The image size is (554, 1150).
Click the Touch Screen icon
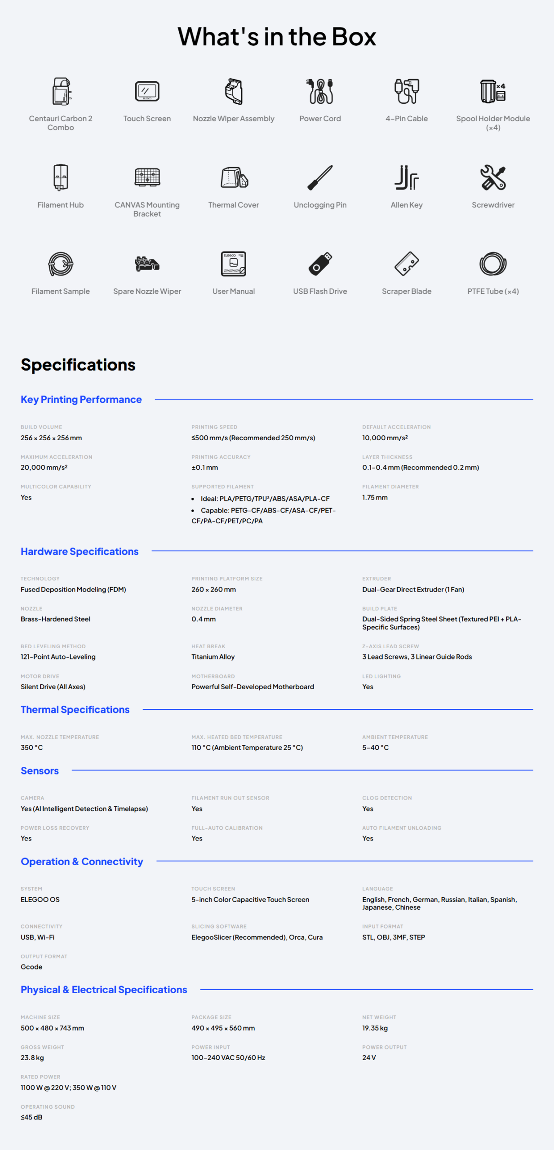click(147, 91)
